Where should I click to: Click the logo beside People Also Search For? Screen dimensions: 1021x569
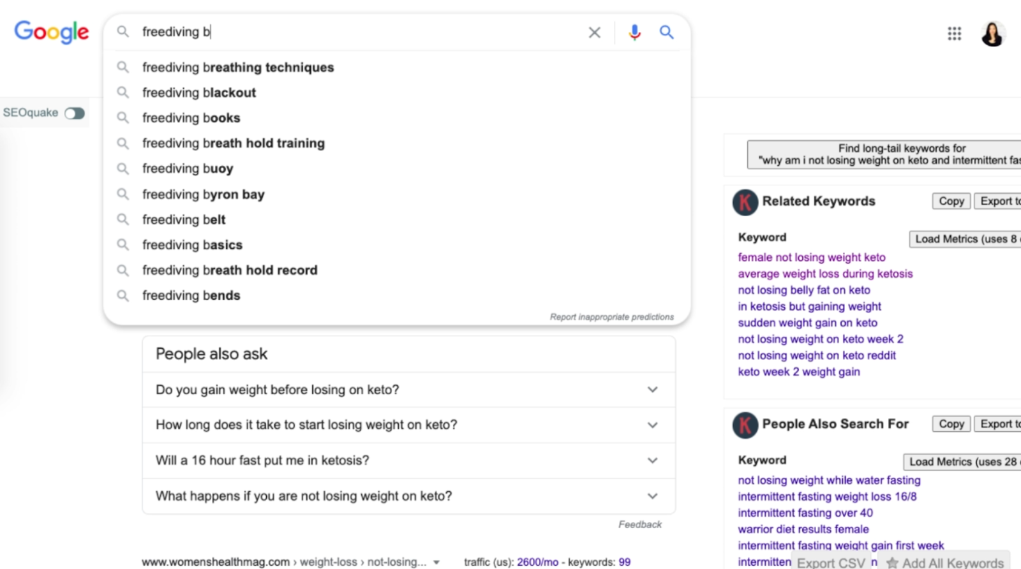745,425
